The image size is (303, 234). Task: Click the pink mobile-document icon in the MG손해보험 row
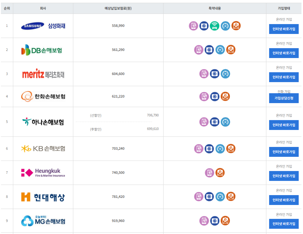(204, 221)
